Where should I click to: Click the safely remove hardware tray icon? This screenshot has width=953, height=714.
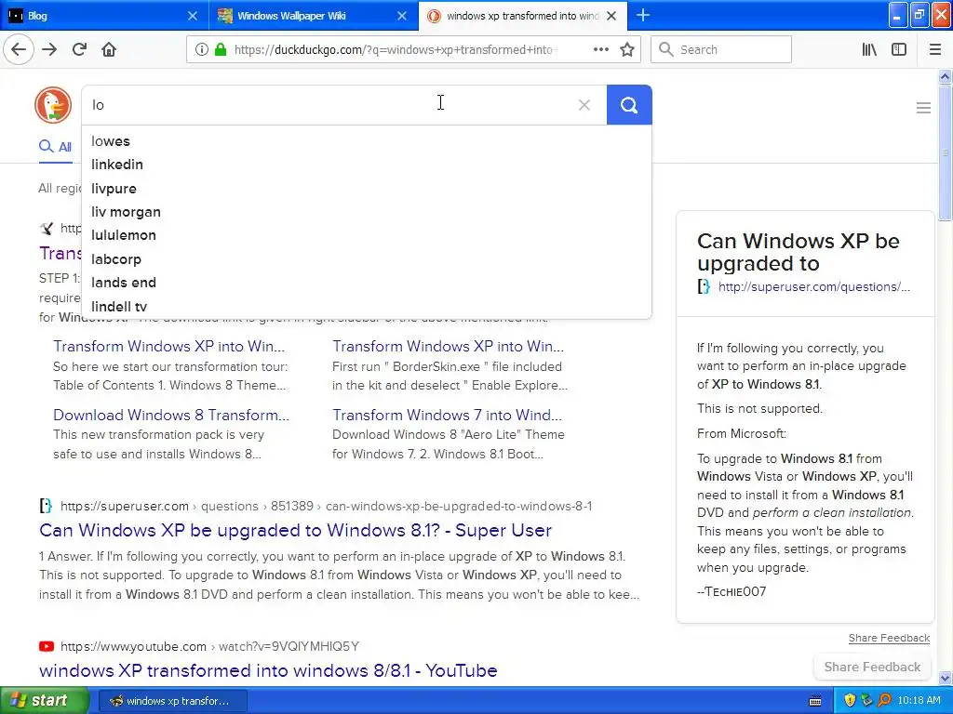pyautogui.click(x=866, y=700)
